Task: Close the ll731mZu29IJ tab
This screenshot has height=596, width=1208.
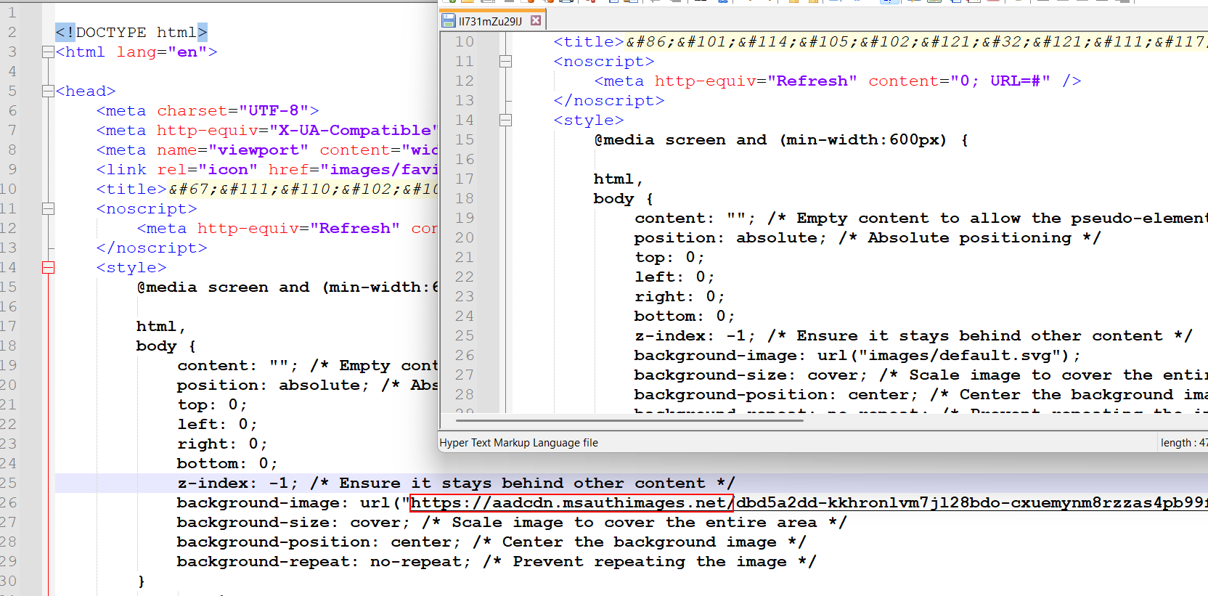Action: click(x=536, y=20)
